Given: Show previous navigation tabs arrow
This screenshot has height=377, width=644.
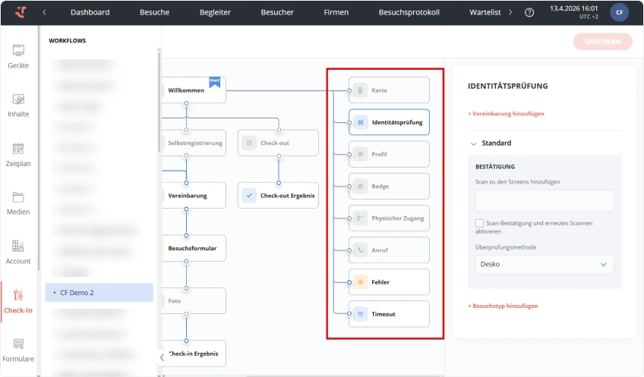Looking at the screenshot, I should click(x=44, y=12).
